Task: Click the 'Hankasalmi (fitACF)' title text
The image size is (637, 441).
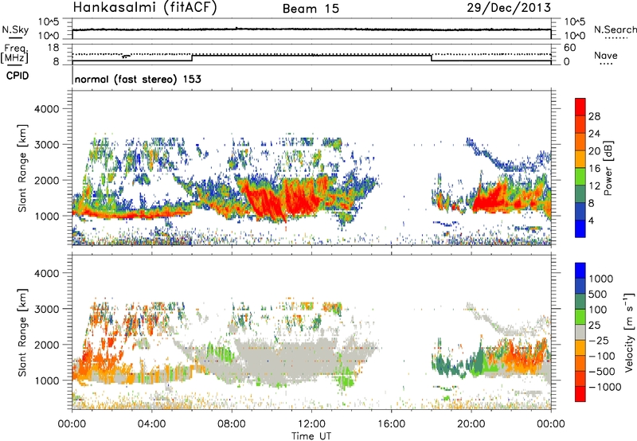Action: (x=145, y=7)
